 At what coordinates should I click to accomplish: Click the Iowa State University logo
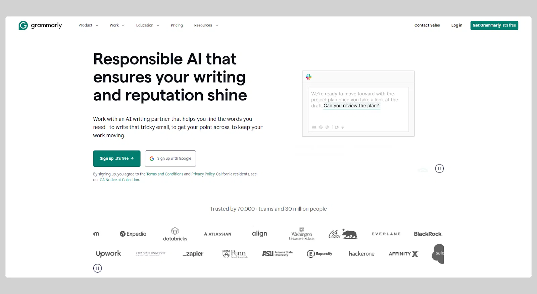coord(150,254)
